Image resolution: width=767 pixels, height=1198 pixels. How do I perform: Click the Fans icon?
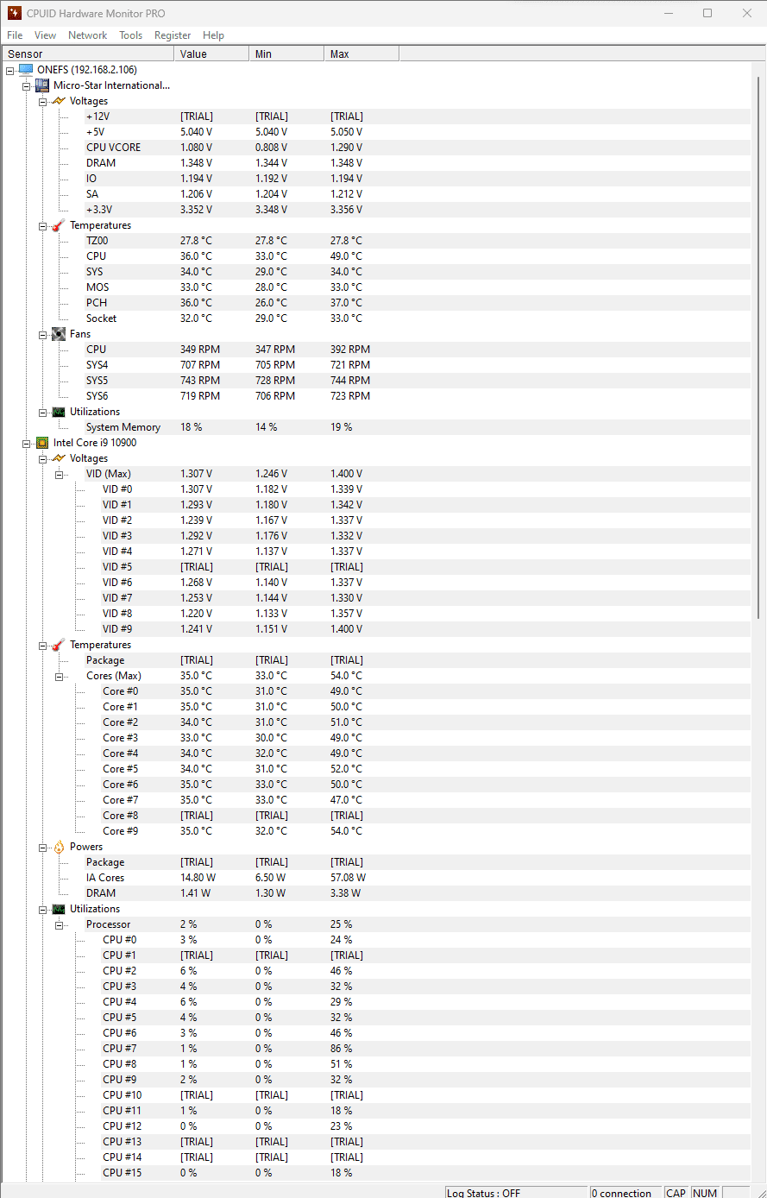pyautogui.click(x=59, y=334)
